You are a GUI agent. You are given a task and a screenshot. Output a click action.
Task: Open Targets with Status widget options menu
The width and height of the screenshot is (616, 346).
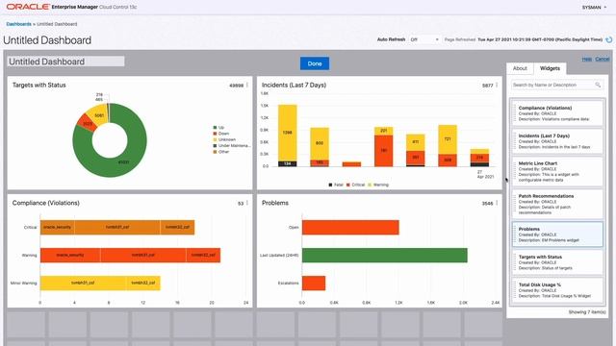point(247,85)
